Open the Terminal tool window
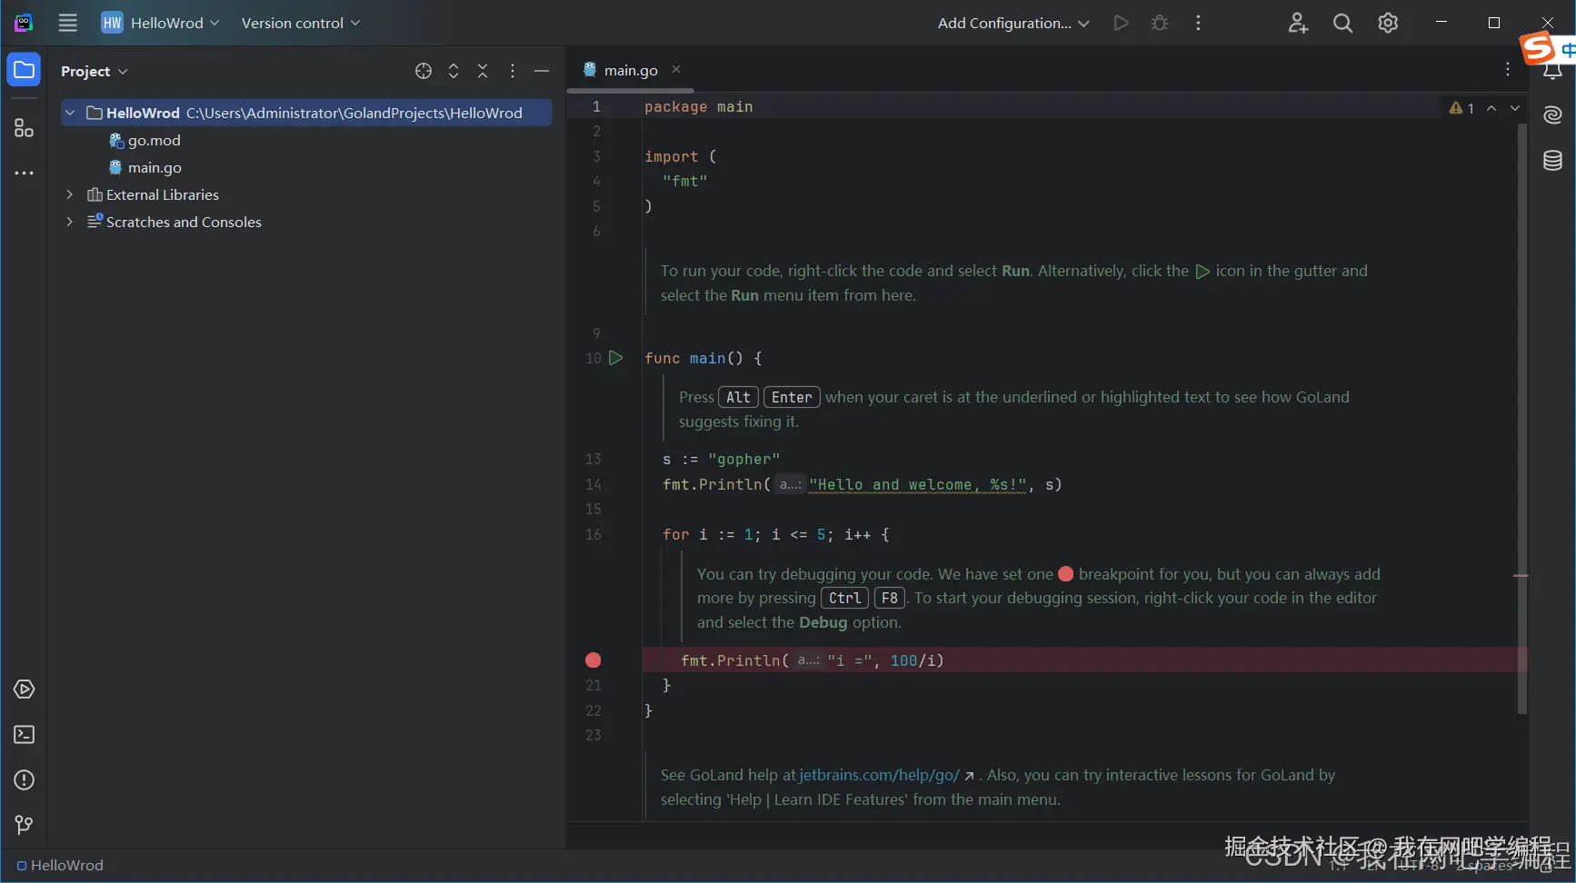The image size is (1576, 883). pos(24,735)
